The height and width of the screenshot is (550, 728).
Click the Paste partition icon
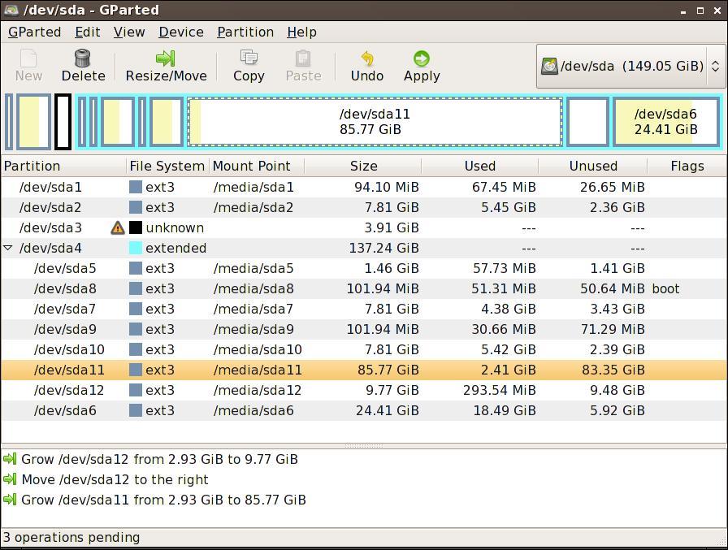point(303,65)
